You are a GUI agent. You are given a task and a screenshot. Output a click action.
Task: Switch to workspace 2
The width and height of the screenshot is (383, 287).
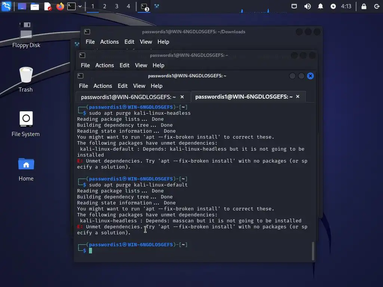(x=105, y=6)
